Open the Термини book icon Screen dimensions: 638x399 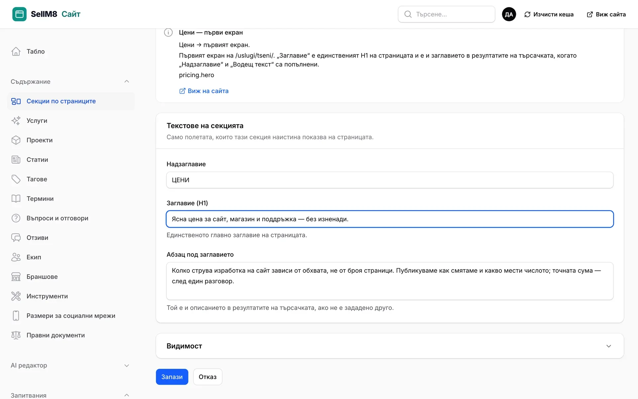click(16, 199)
